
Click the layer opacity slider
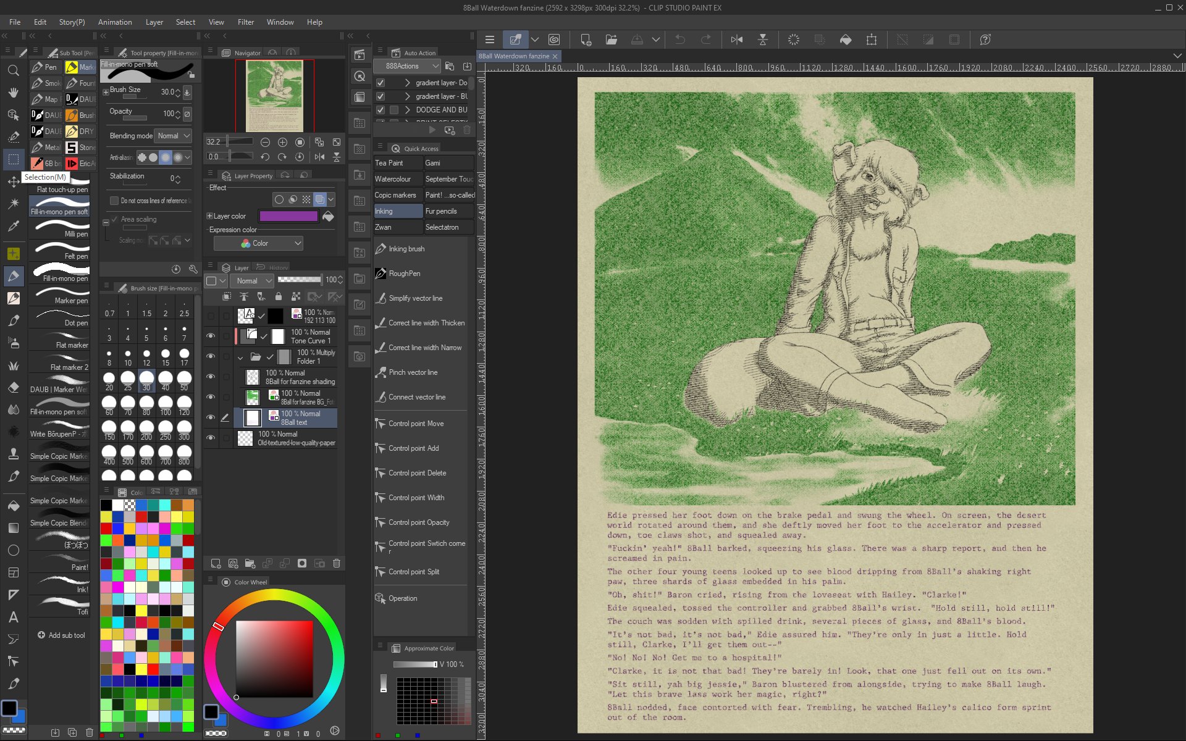click(x=300, y=280)
